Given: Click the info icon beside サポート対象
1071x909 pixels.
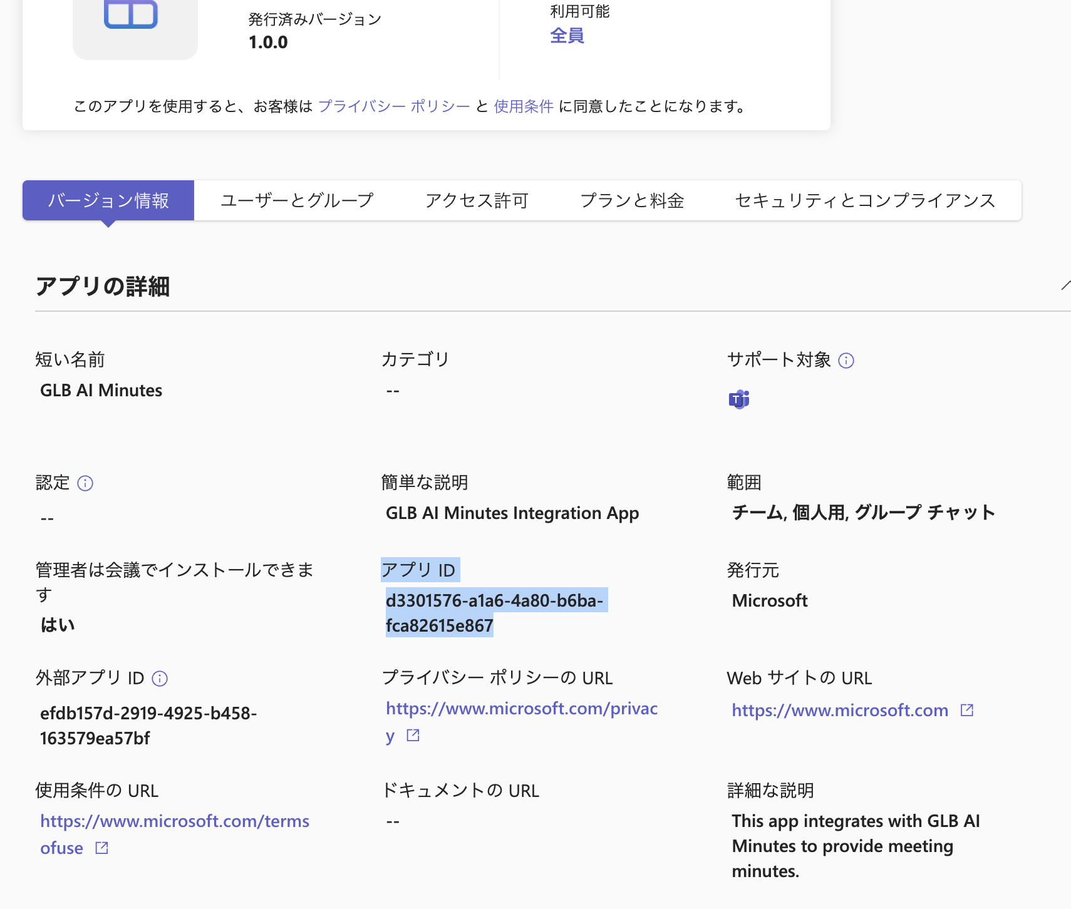Looking at the screenshot, I should coord(847,361).
